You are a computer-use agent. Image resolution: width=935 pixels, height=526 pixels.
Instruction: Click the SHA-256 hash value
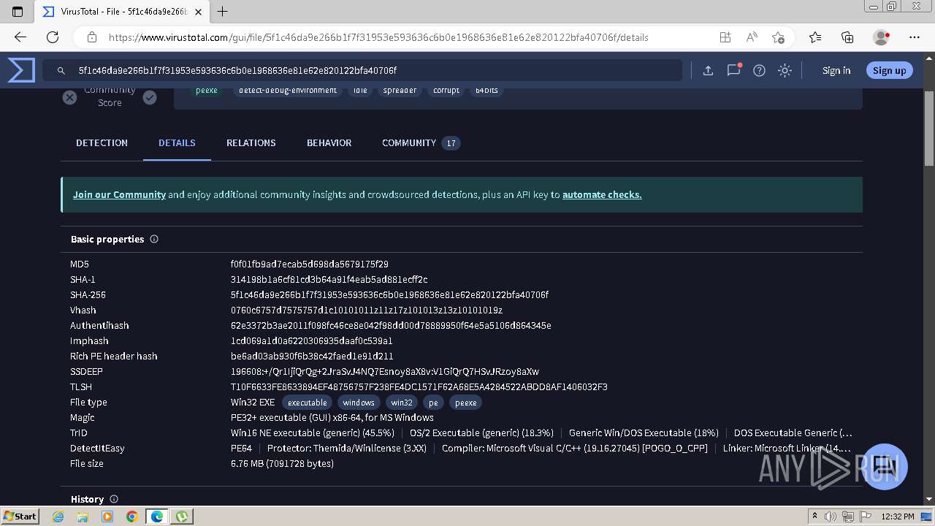[389, 295]
